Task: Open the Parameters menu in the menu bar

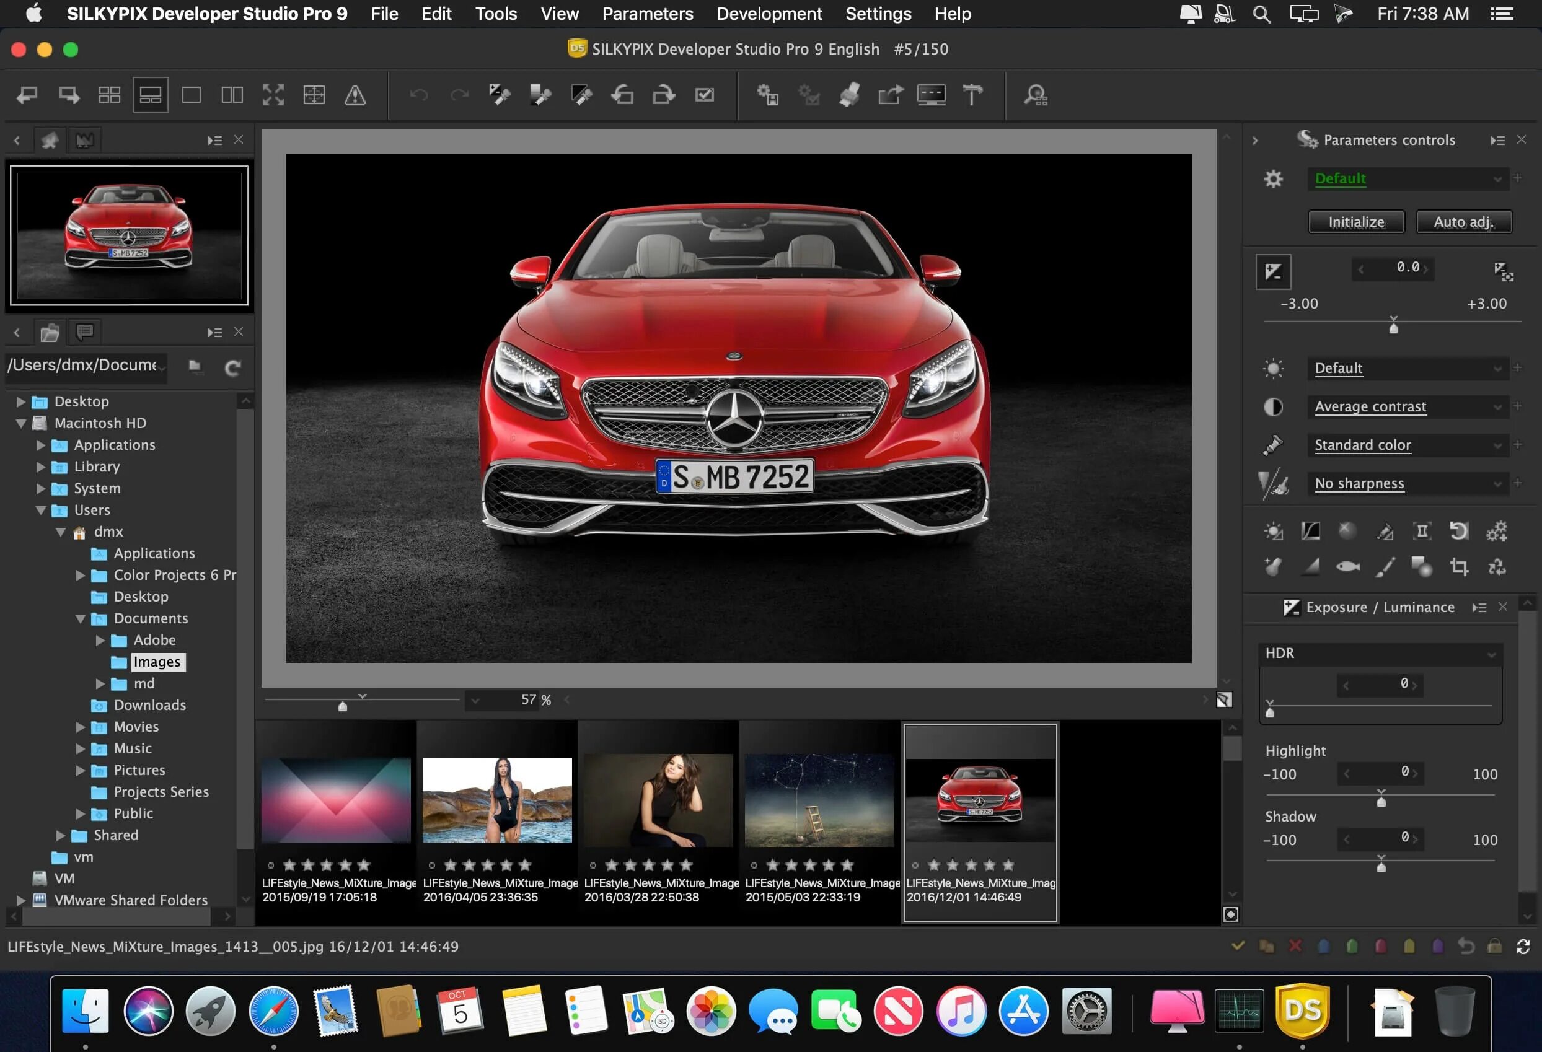Action: (647, 13)
